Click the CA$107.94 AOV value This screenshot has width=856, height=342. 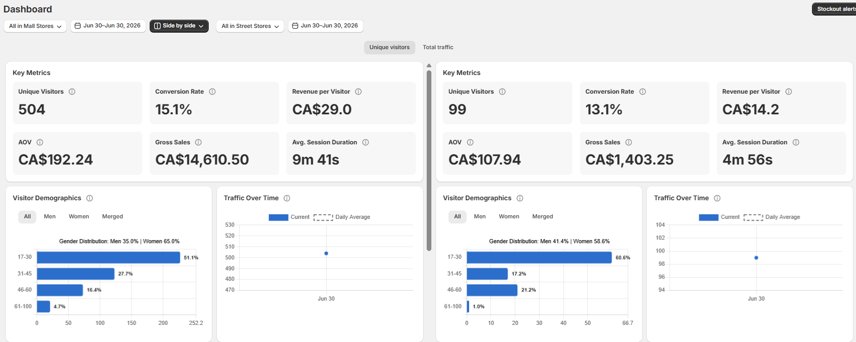485,160
